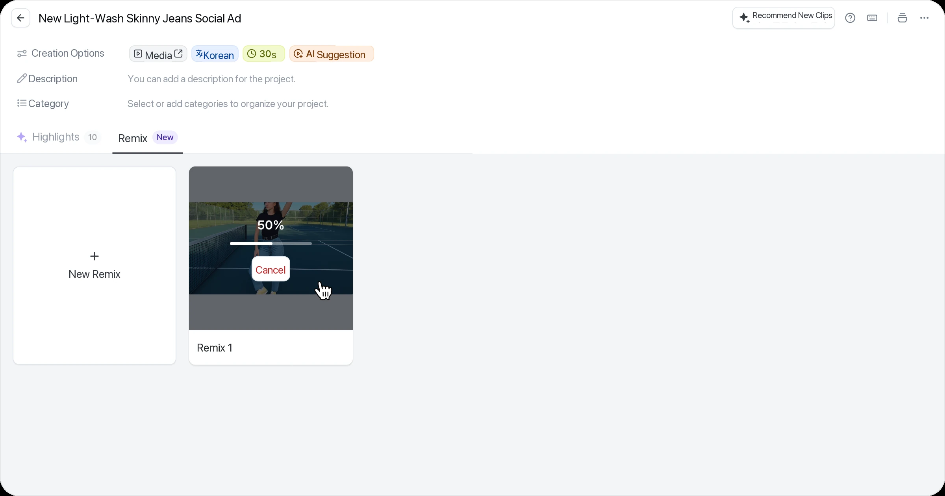This screenshot has height=496, width=945.
Task: Click the Remix 1 card label
Action: pos(215,348)
